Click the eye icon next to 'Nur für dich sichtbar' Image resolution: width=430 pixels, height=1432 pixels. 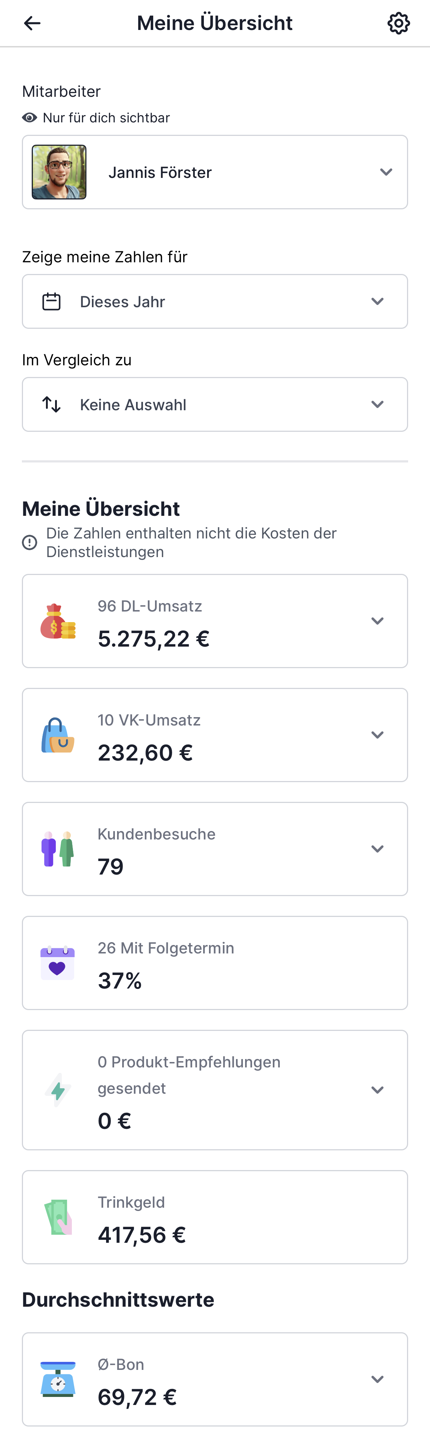pos(30,118)
